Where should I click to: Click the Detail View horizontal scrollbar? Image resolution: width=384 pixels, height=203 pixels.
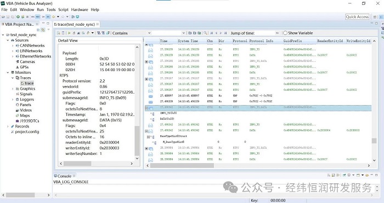(x=96, y=164)
